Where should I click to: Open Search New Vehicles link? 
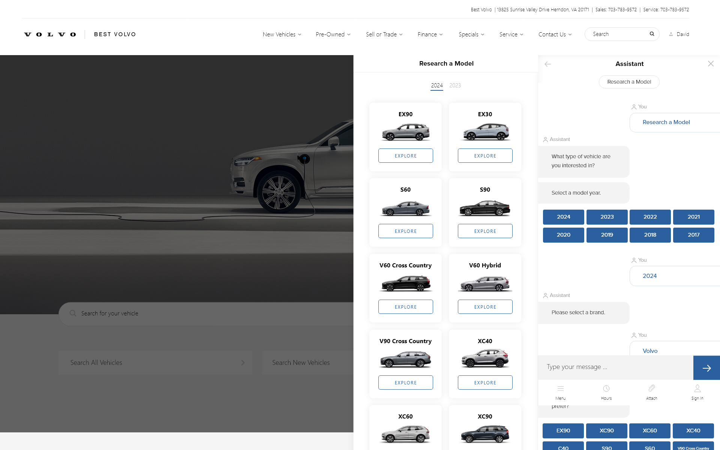pos(307,363)
